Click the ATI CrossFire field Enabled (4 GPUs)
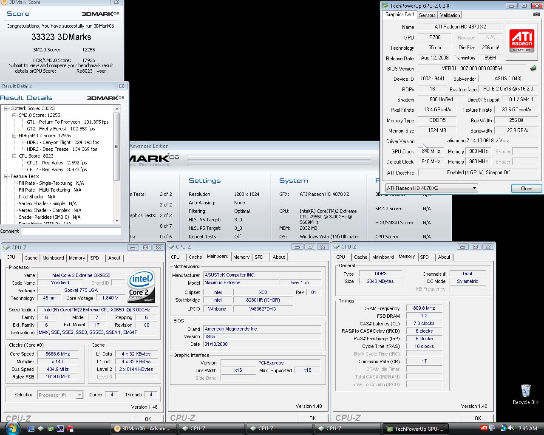Screen dimensions: 544x435 point(478,172)
